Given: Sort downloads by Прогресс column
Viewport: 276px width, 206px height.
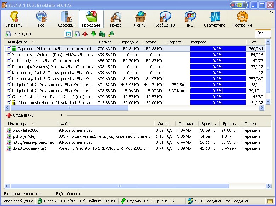Looking at the screenshot, I should click(216, 42).
